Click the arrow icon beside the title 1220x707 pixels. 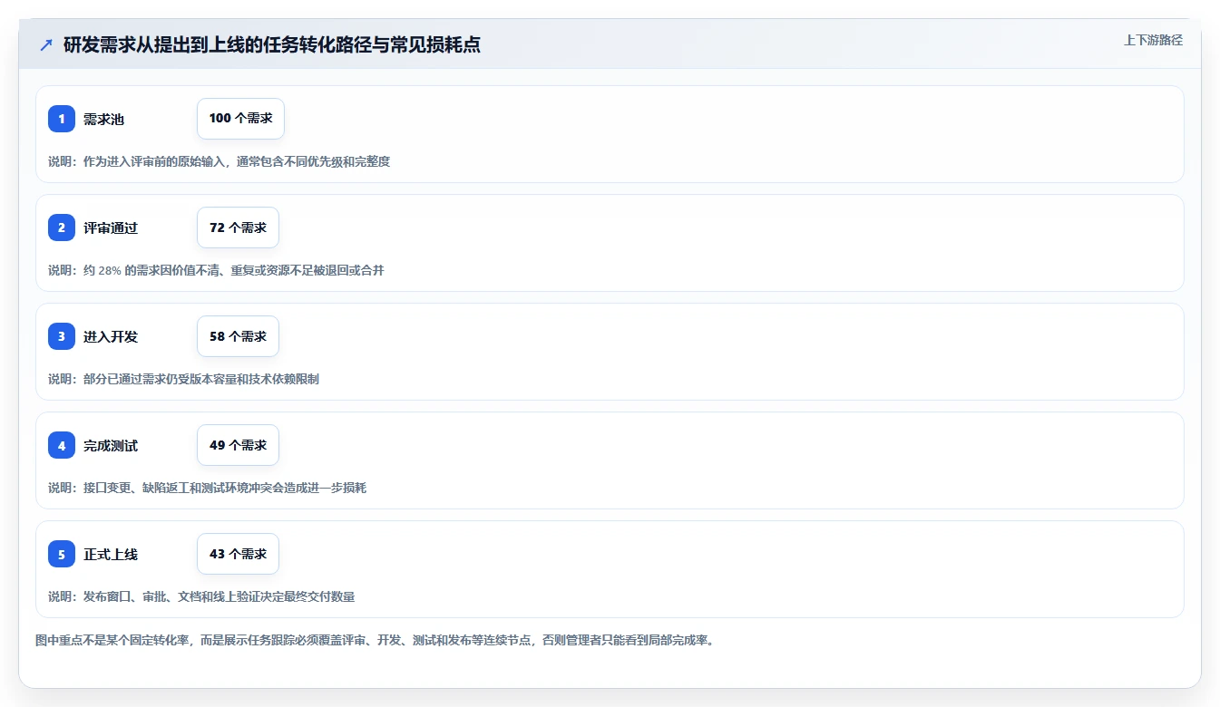pyautogui.click(x=46, y=45)
